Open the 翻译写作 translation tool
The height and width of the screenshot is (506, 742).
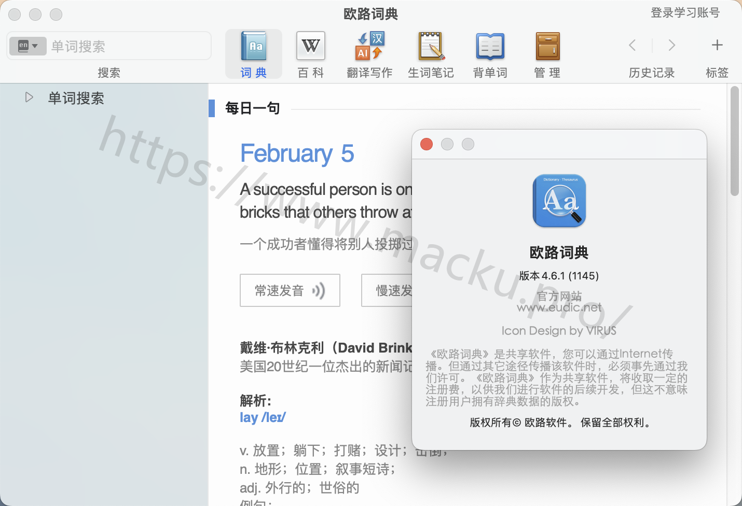tap(369, 54)
